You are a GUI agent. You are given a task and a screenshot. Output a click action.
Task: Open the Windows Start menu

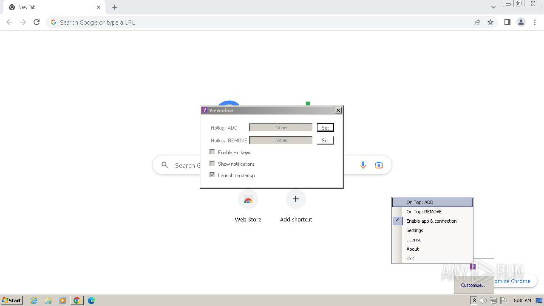coord(12,300)
